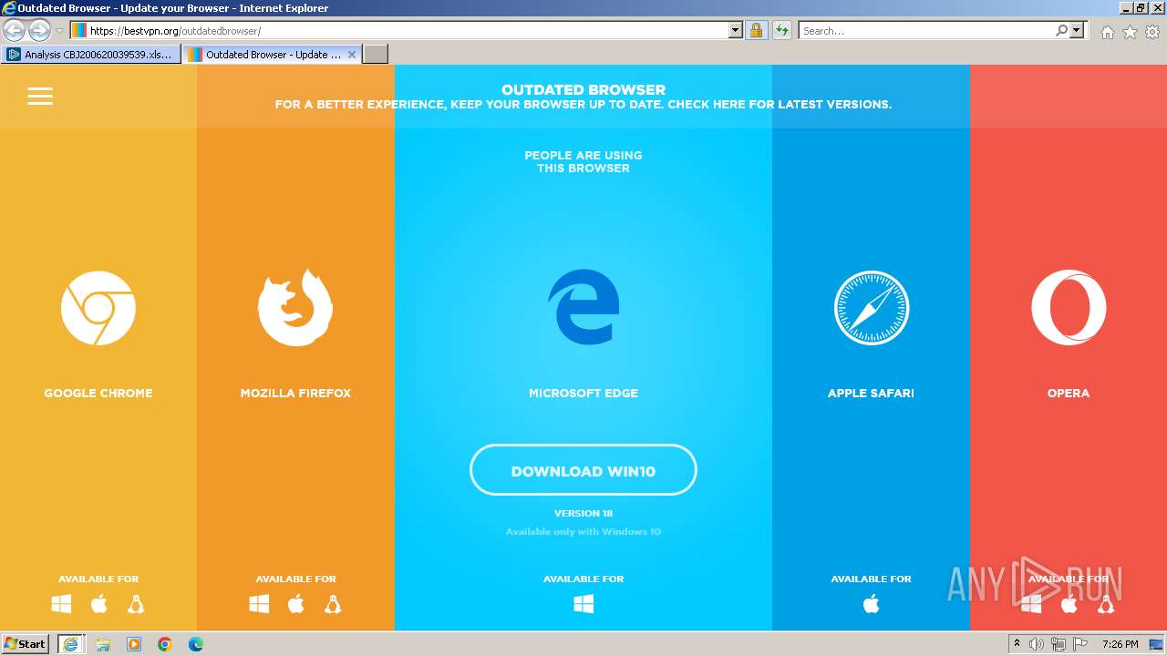Click the Microsoft Edge logo
Image resolution: width=1167 pixels, height=656 pixels.
583,307
